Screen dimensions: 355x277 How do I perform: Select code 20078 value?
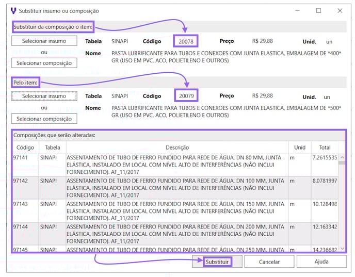tap(186, 41)
